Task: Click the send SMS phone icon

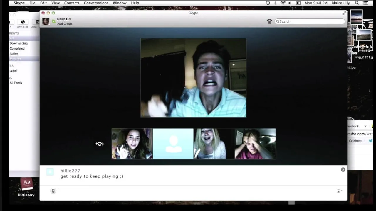Action: (53, 191)
